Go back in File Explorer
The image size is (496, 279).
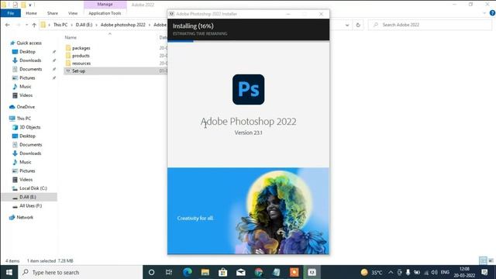click(8, 25)
